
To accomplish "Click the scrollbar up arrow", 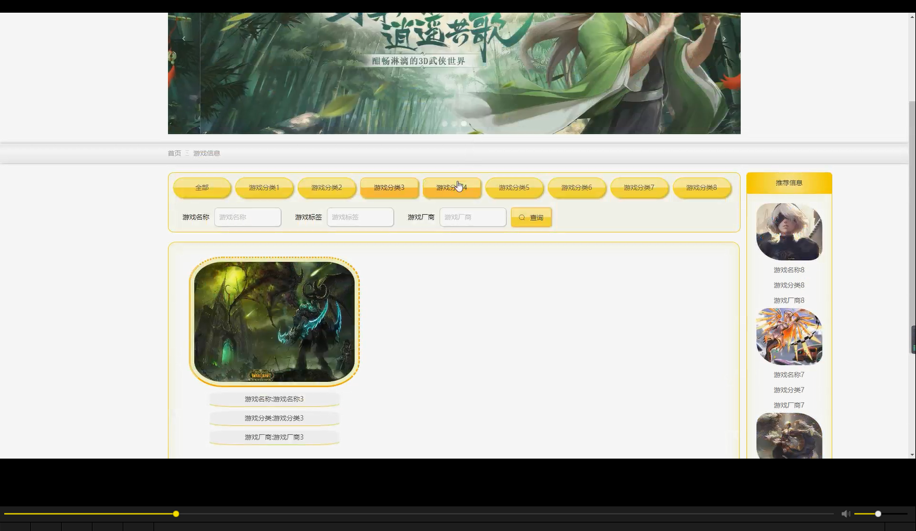I will (x=912, y=16).
